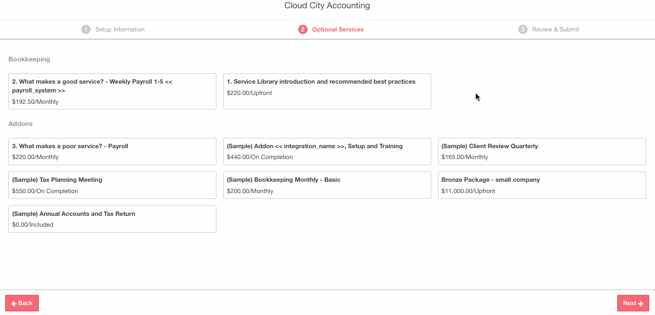Choose the Client Review Quarterly addon
Viewport: 655px width, 315px height.
[542, 151]
